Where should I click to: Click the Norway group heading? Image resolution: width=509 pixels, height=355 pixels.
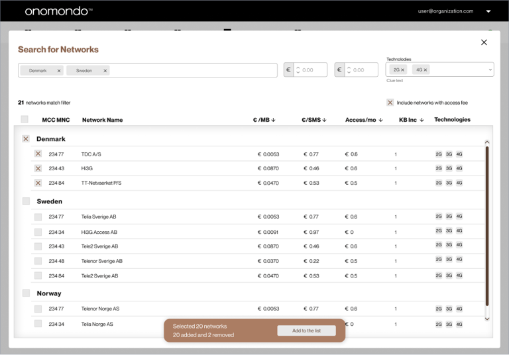(49, 293)
